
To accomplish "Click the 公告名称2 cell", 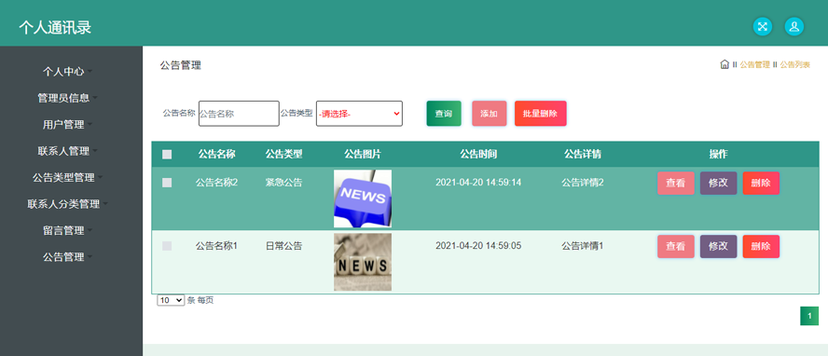I will point(217,183).
